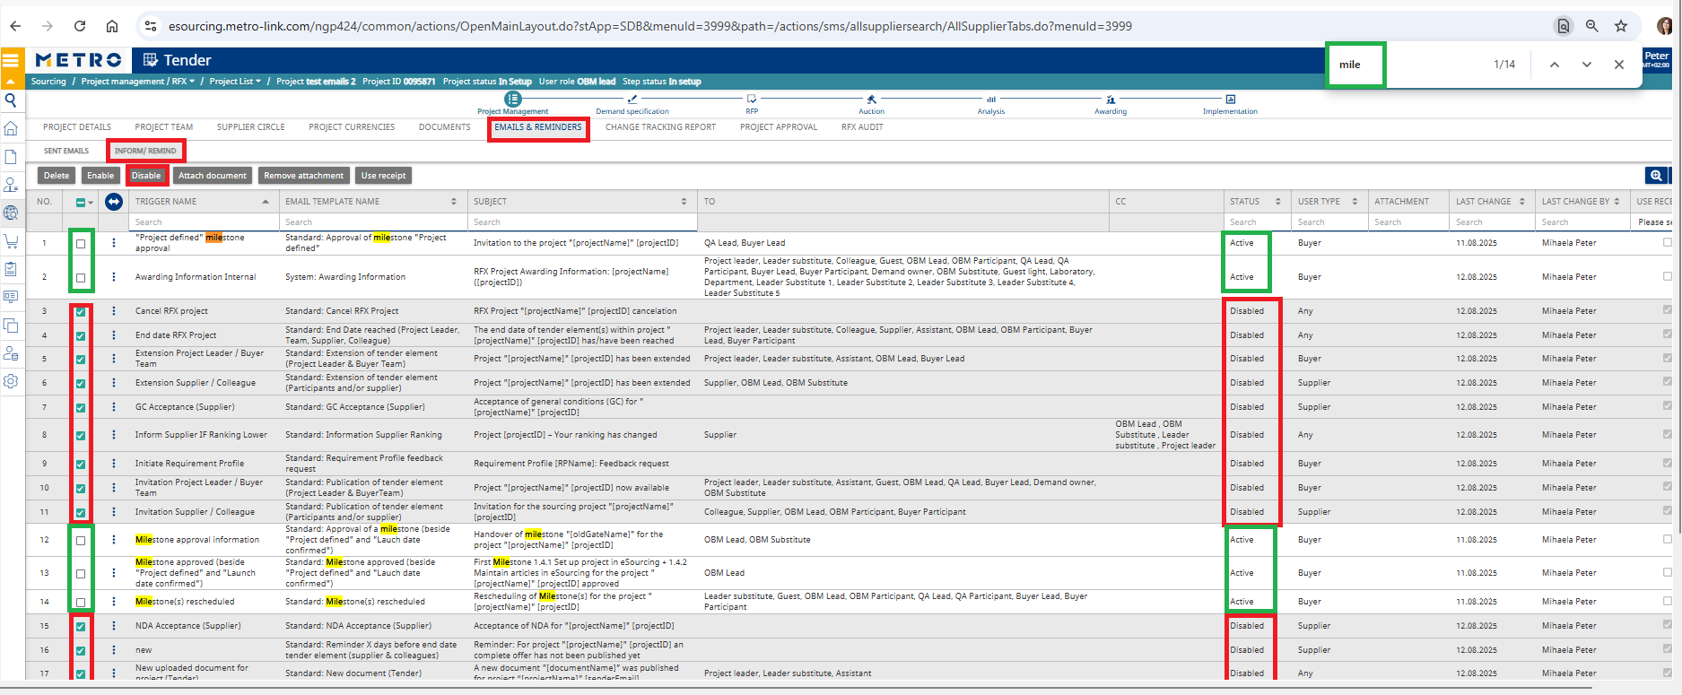The width and height of the screenshot is (1682, 695).
Task: Click the column width arrows icon
Action: (x=114, y=202)
